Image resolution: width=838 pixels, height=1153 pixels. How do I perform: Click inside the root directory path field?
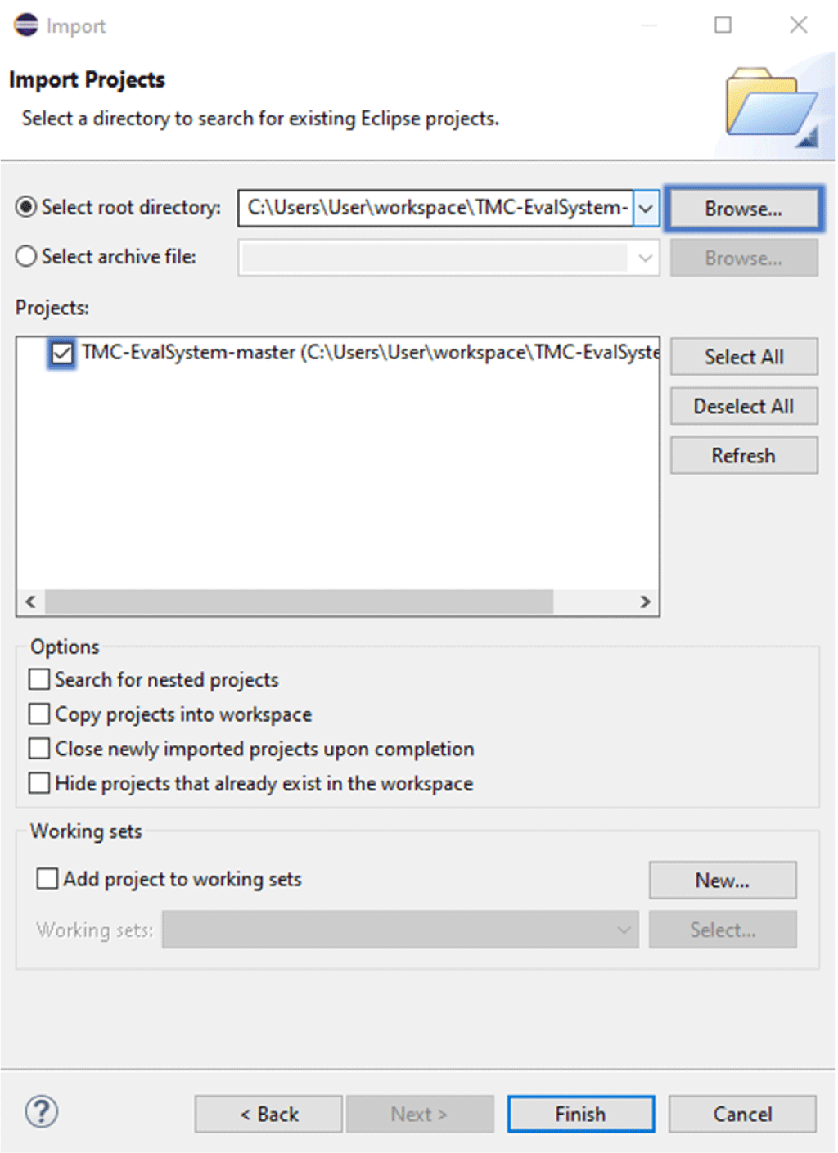click(x=436, y=208)
